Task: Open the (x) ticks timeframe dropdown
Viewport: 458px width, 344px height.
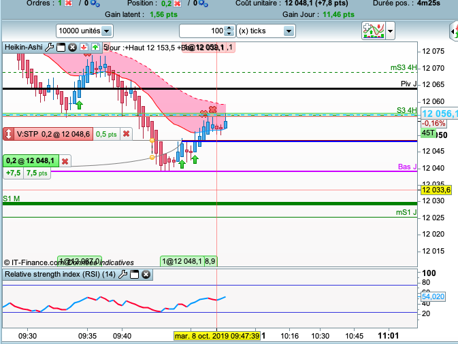Action: (266, 31)
